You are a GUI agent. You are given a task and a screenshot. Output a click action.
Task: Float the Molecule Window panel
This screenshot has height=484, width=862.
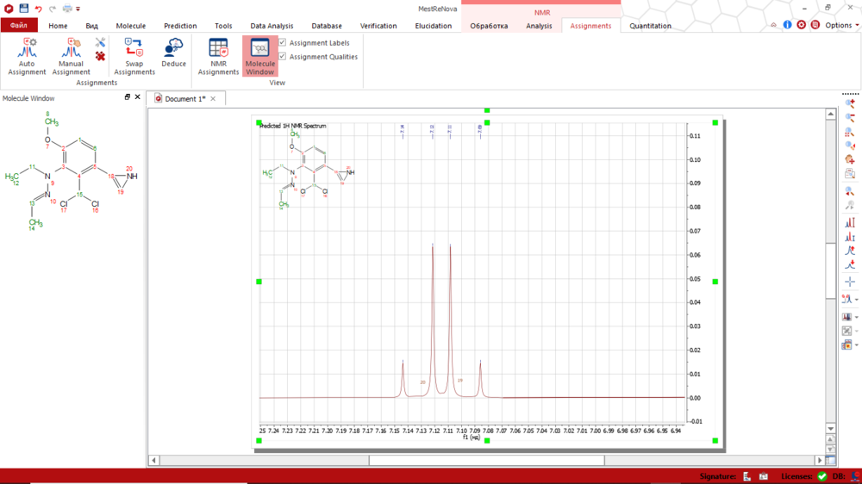point(128,97)
